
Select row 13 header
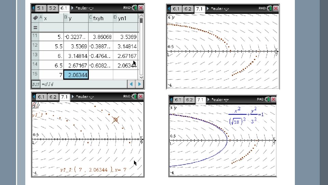point(35,56)
